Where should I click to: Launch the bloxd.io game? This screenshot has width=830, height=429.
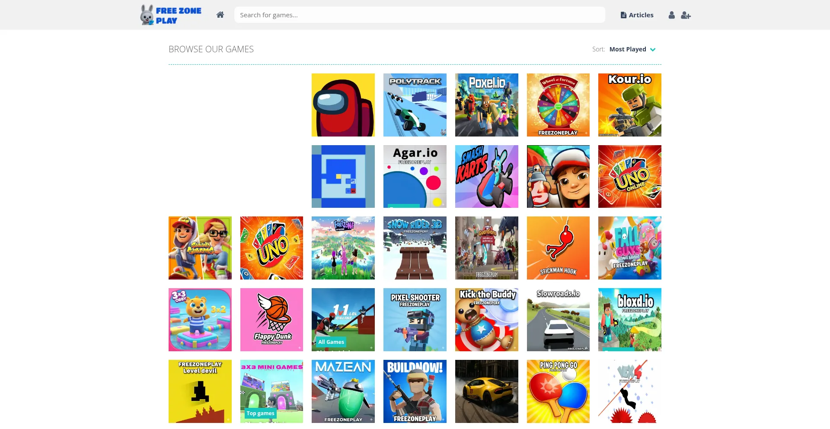(630, 320)
